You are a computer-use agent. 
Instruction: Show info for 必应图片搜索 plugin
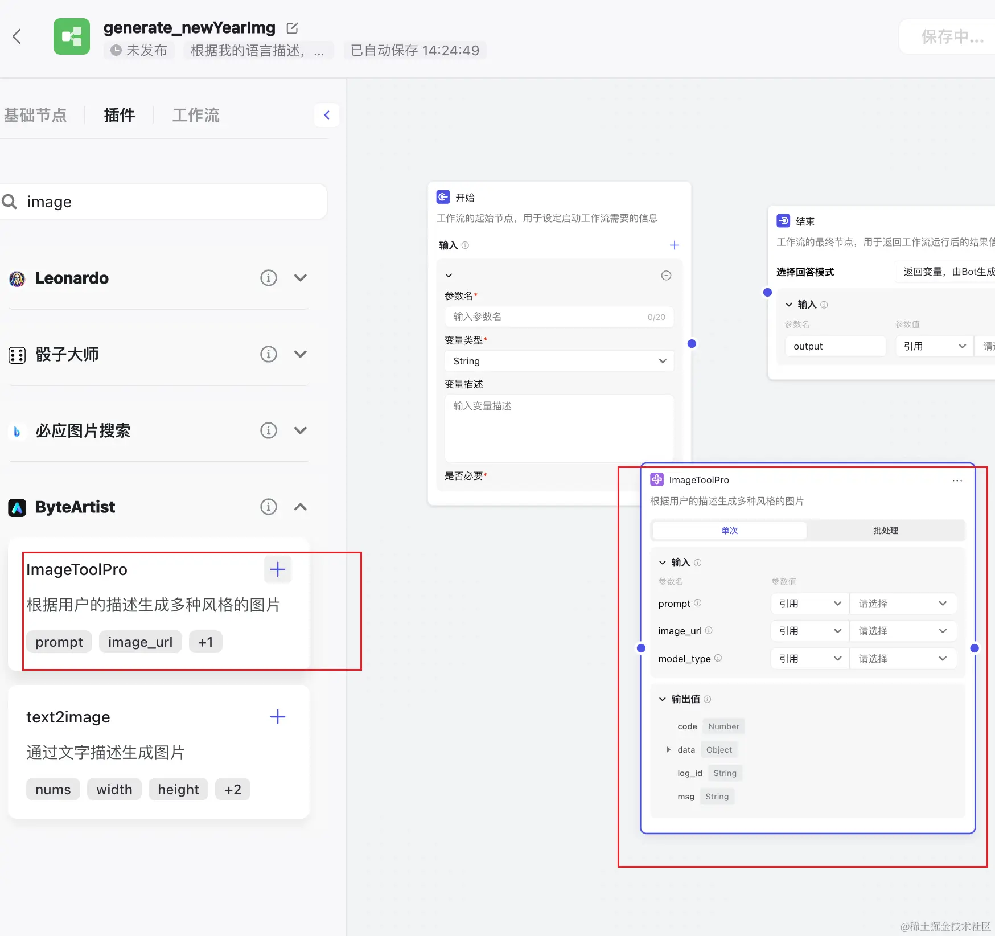pos(269,430)
